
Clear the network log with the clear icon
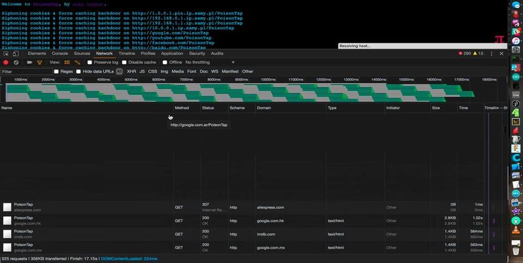pos(16,62)
